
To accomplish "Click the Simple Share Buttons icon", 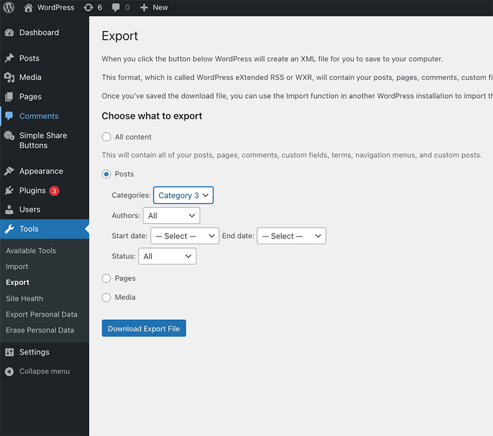I will pos(10,135).
